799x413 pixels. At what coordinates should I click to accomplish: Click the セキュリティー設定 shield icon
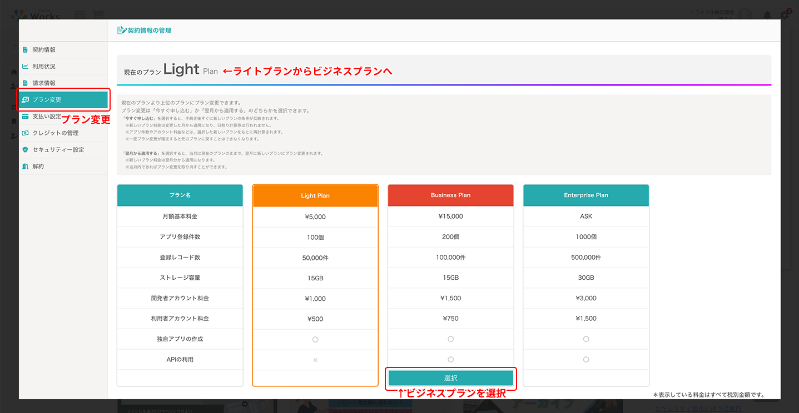pyautogui.click(x=25, y=150)
